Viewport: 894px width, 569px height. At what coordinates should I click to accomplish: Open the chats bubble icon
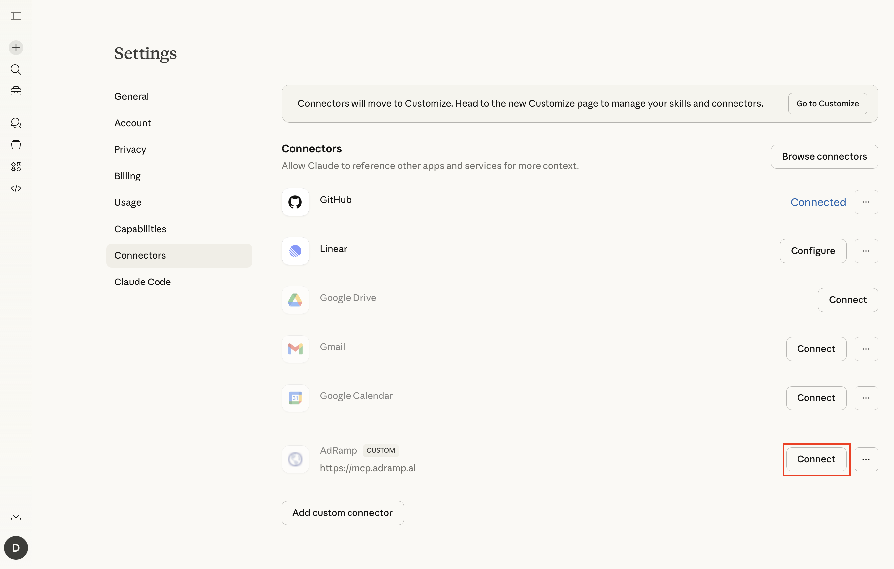point(16,123)
